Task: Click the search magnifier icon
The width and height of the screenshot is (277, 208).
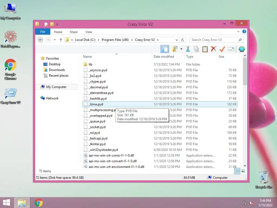Action: pyautogui.click(x=240, y=40)
